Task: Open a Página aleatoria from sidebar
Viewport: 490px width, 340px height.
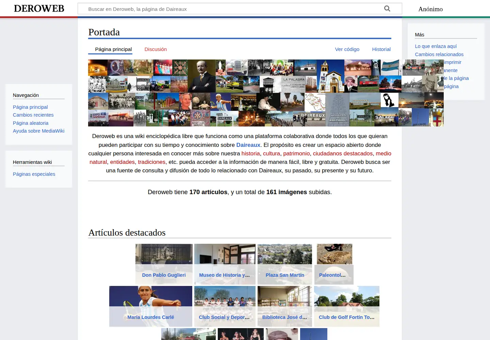Action: [31, 123]
